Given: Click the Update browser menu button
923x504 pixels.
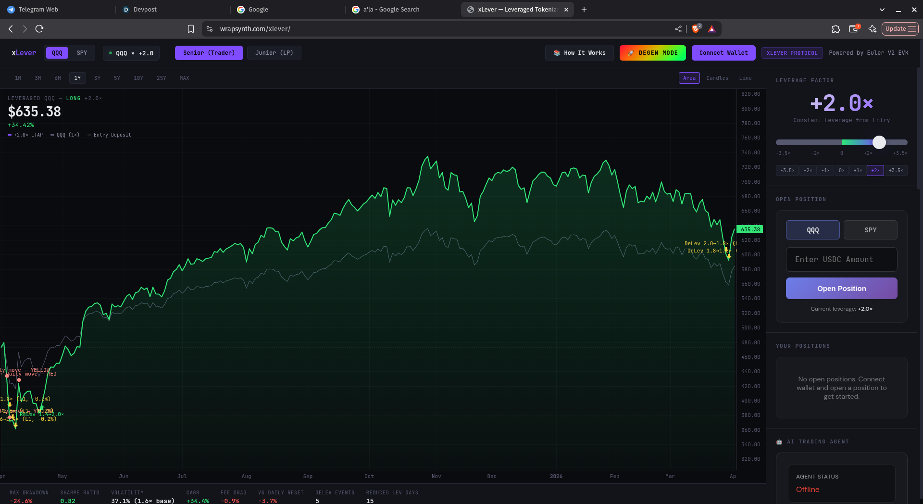Looking at the screenshot, I should tap(900, 29).
